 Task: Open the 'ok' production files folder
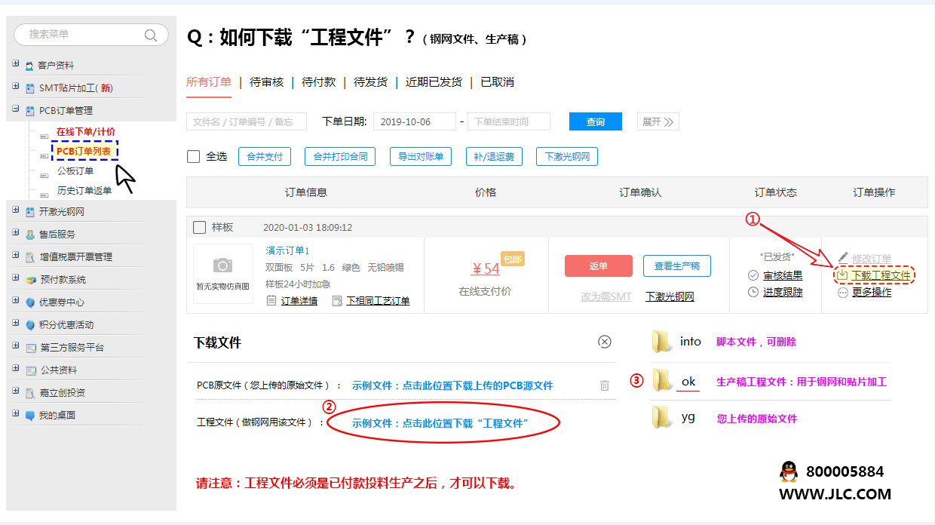tap(662, 380)
